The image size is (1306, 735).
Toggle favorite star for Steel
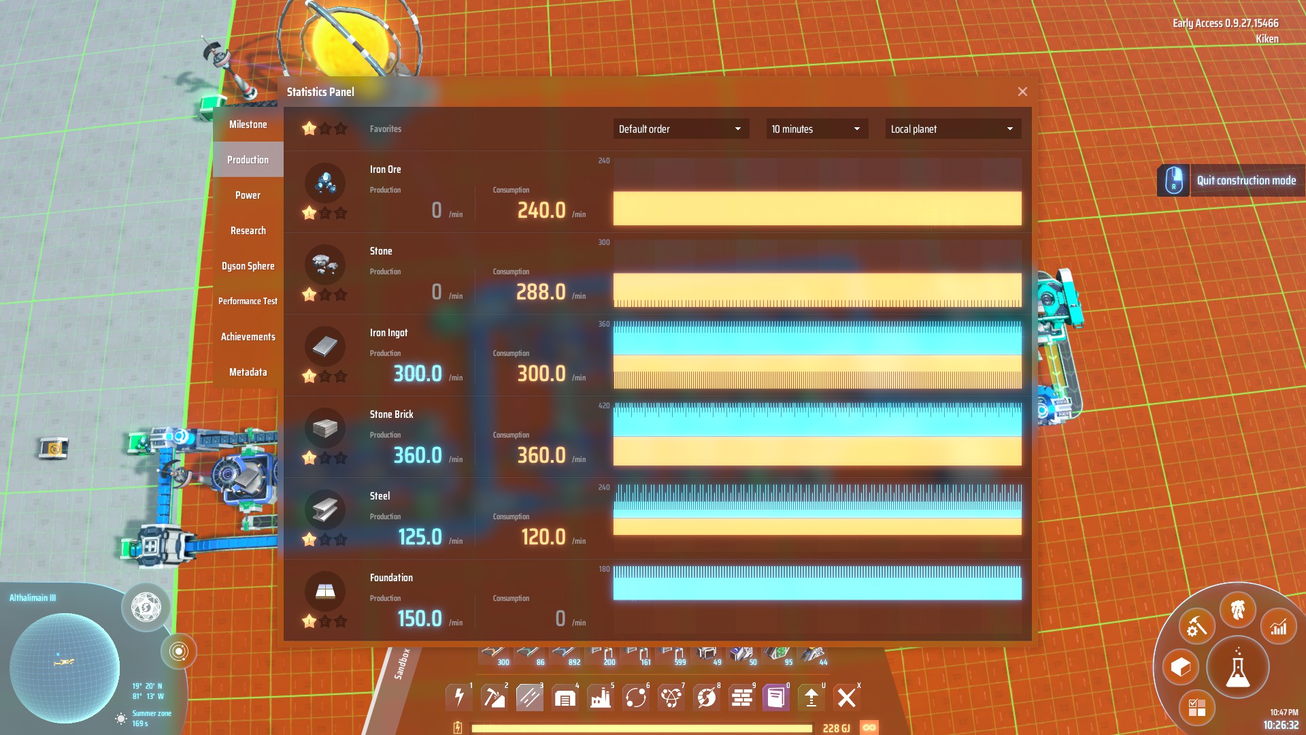309,540
